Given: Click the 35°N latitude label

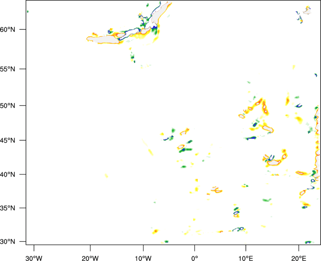Looking at the screenshot, I should click(x=8, y=208).
